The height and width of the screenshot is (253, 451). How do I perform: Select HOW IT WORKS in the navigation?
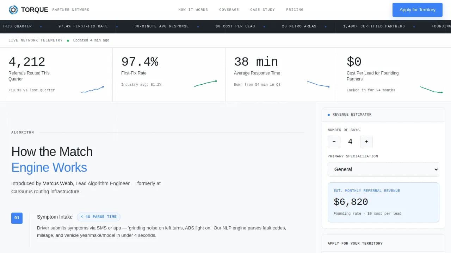pos(193,10)
